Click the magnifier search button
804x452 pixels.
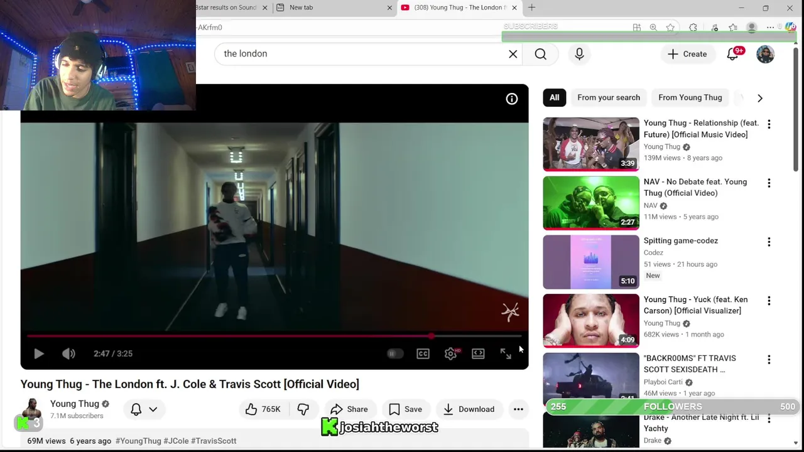pyautogui.click(x=541, y=54)
